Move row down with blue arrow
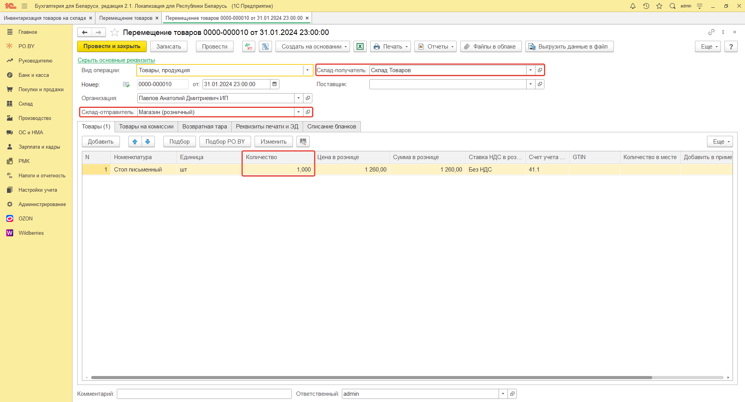Viewport: 745px width, 402px height. (148, 142)
